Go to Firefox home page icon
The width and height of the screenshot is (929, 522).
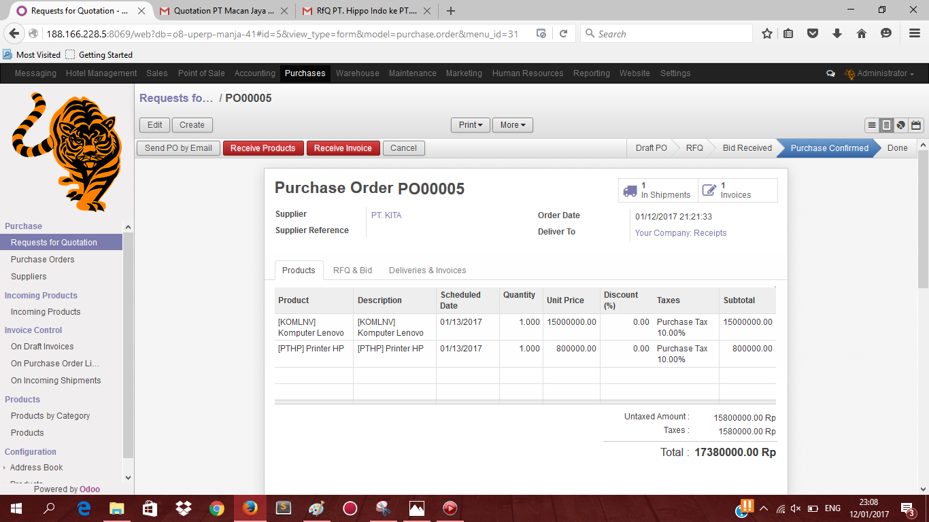coord(862,33)
